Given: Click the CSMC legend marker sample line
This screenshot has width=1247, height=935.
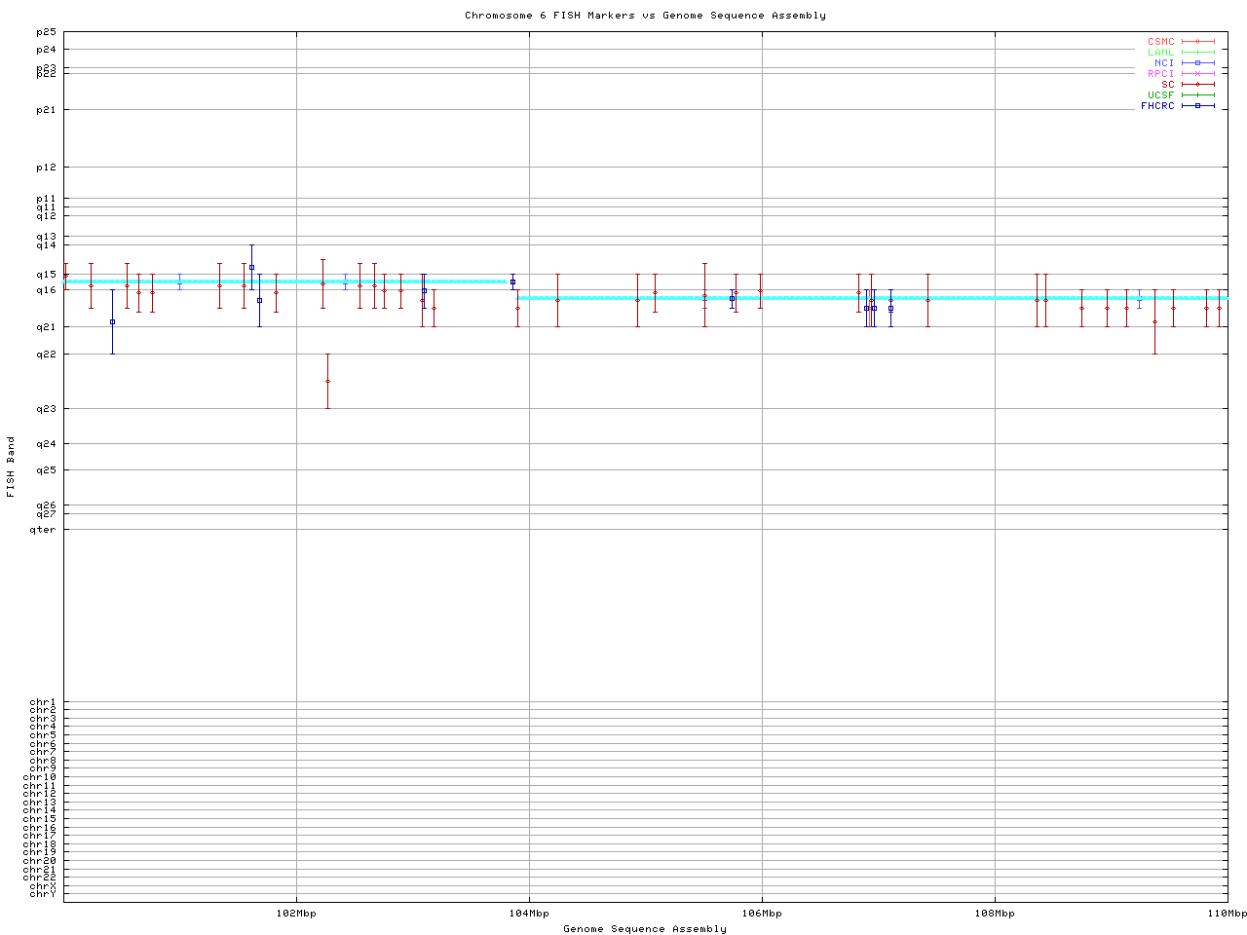Looking at the screenshot, I should tap(1198, 42).
